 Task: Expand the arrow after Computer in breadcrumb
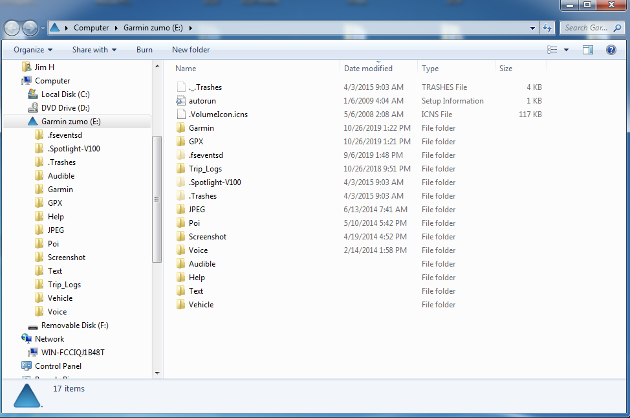[116, 28]
